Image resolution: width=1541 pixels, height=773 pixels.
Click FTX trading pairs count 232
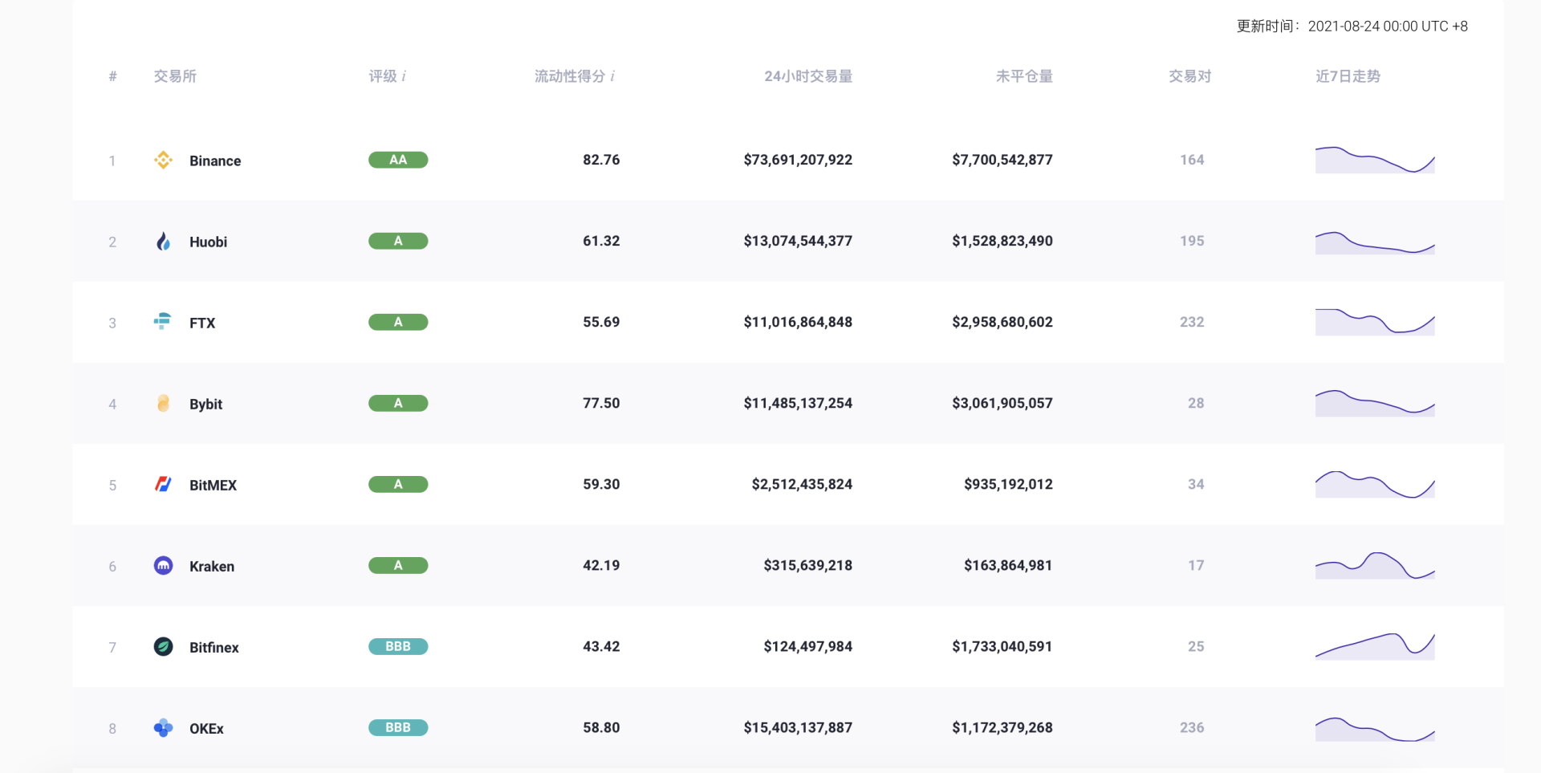coord(1192,322)
